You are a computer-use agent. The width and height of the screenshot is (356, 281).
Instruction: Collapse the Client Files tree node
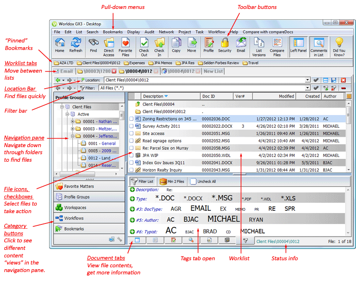(62, 107)
